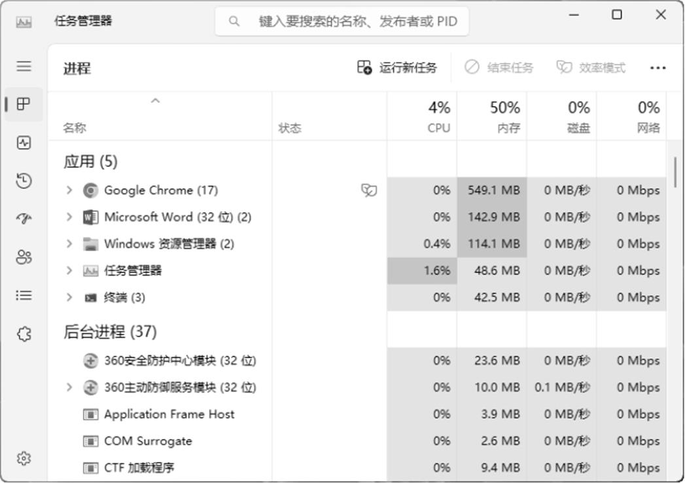Open Task Manager settings gear
This screenshot has width=685, height=483.
[x=24, y=458]
